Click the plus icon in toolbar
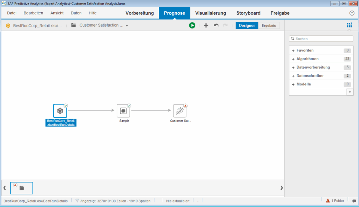 coord(206,25)
